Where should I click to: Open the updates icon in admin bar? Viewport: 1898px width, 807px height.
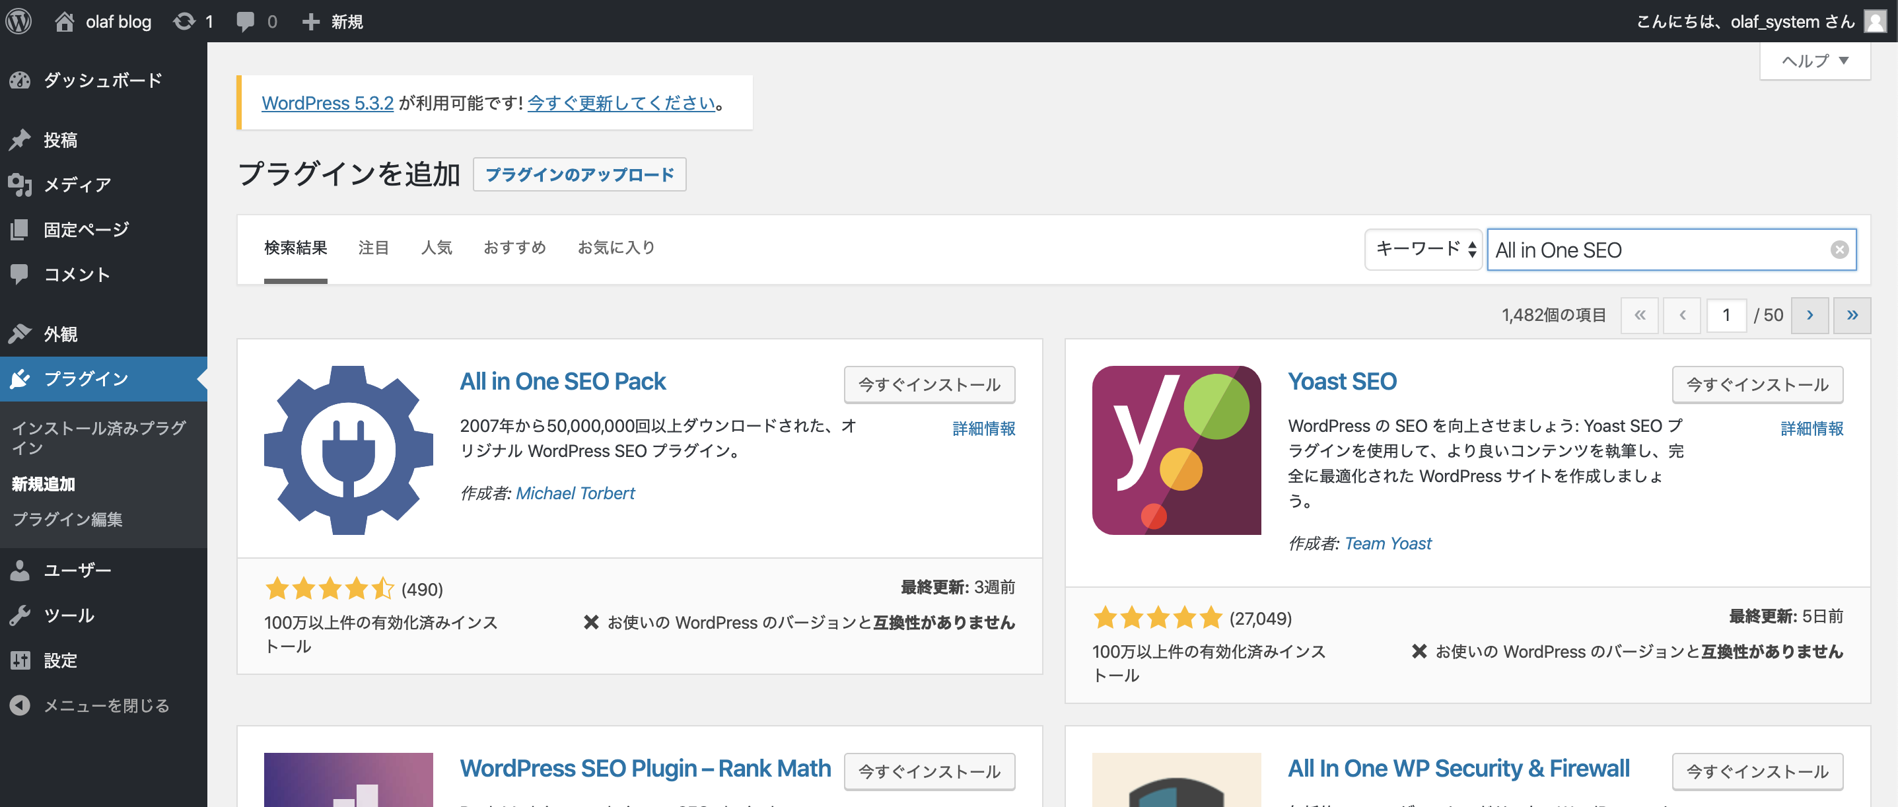pyautogui.click(x=185, y=20)
